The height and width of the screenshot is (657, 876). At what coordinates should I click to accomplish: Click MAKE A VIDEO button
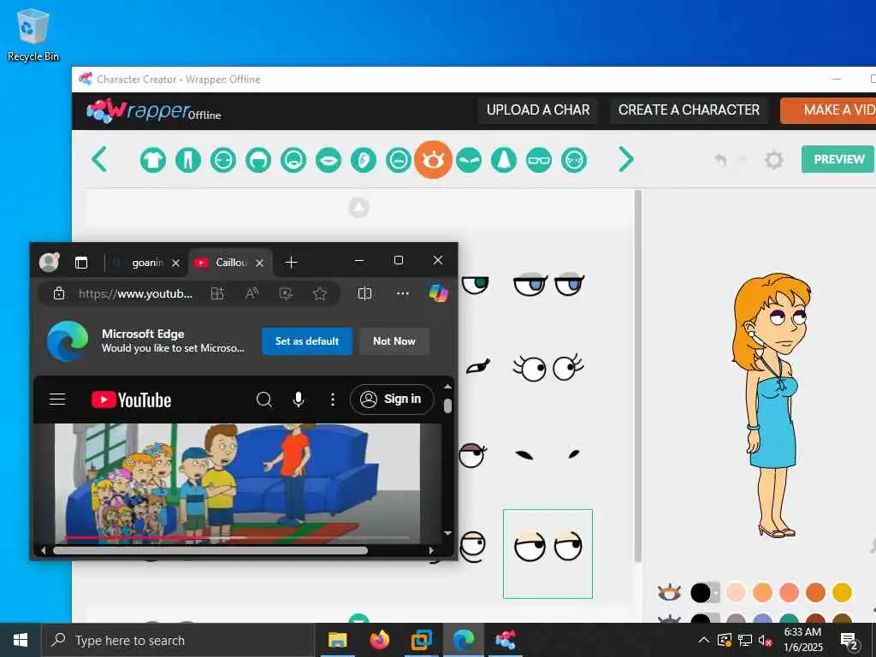click(829, 110)
